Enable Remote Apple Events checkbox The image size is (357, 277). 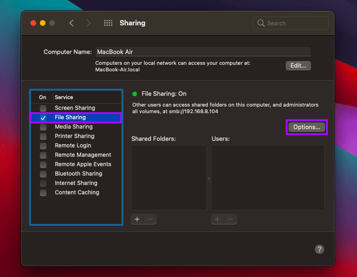[43, 164]
